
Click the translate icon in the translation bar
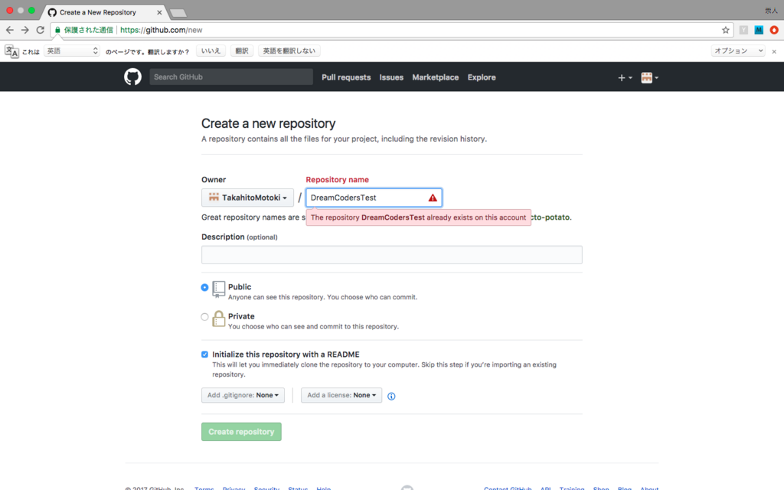(11, 51)
